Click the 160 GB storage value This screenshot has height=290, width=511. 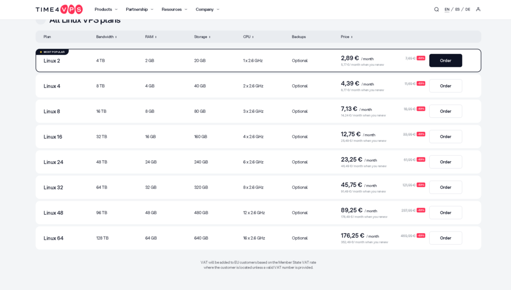[x=201, y=137]
